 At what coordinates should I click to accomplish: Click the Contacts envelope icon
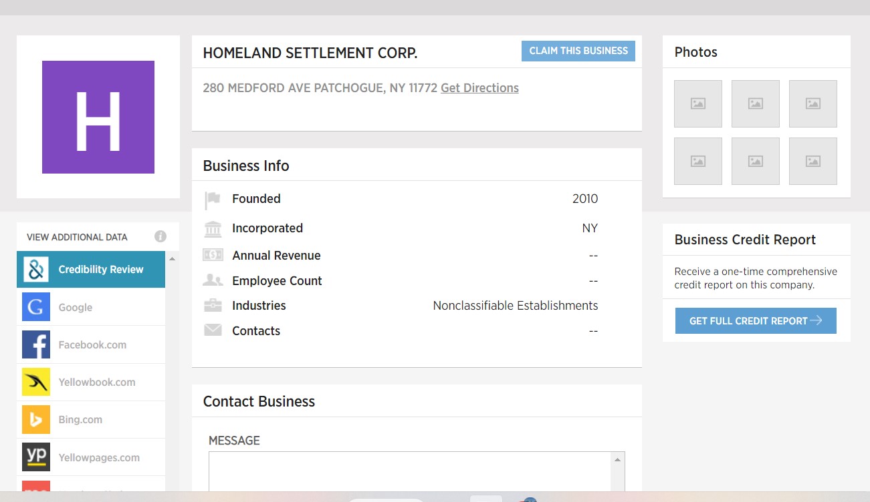(x=213, y=330)
